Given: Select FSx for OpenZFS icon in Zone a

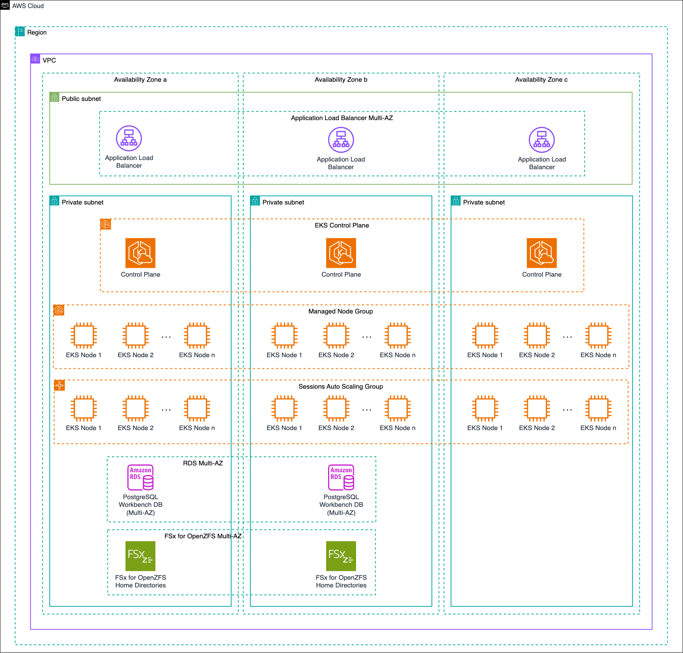Looking at the screenshot, I should [x=140, y=556].
